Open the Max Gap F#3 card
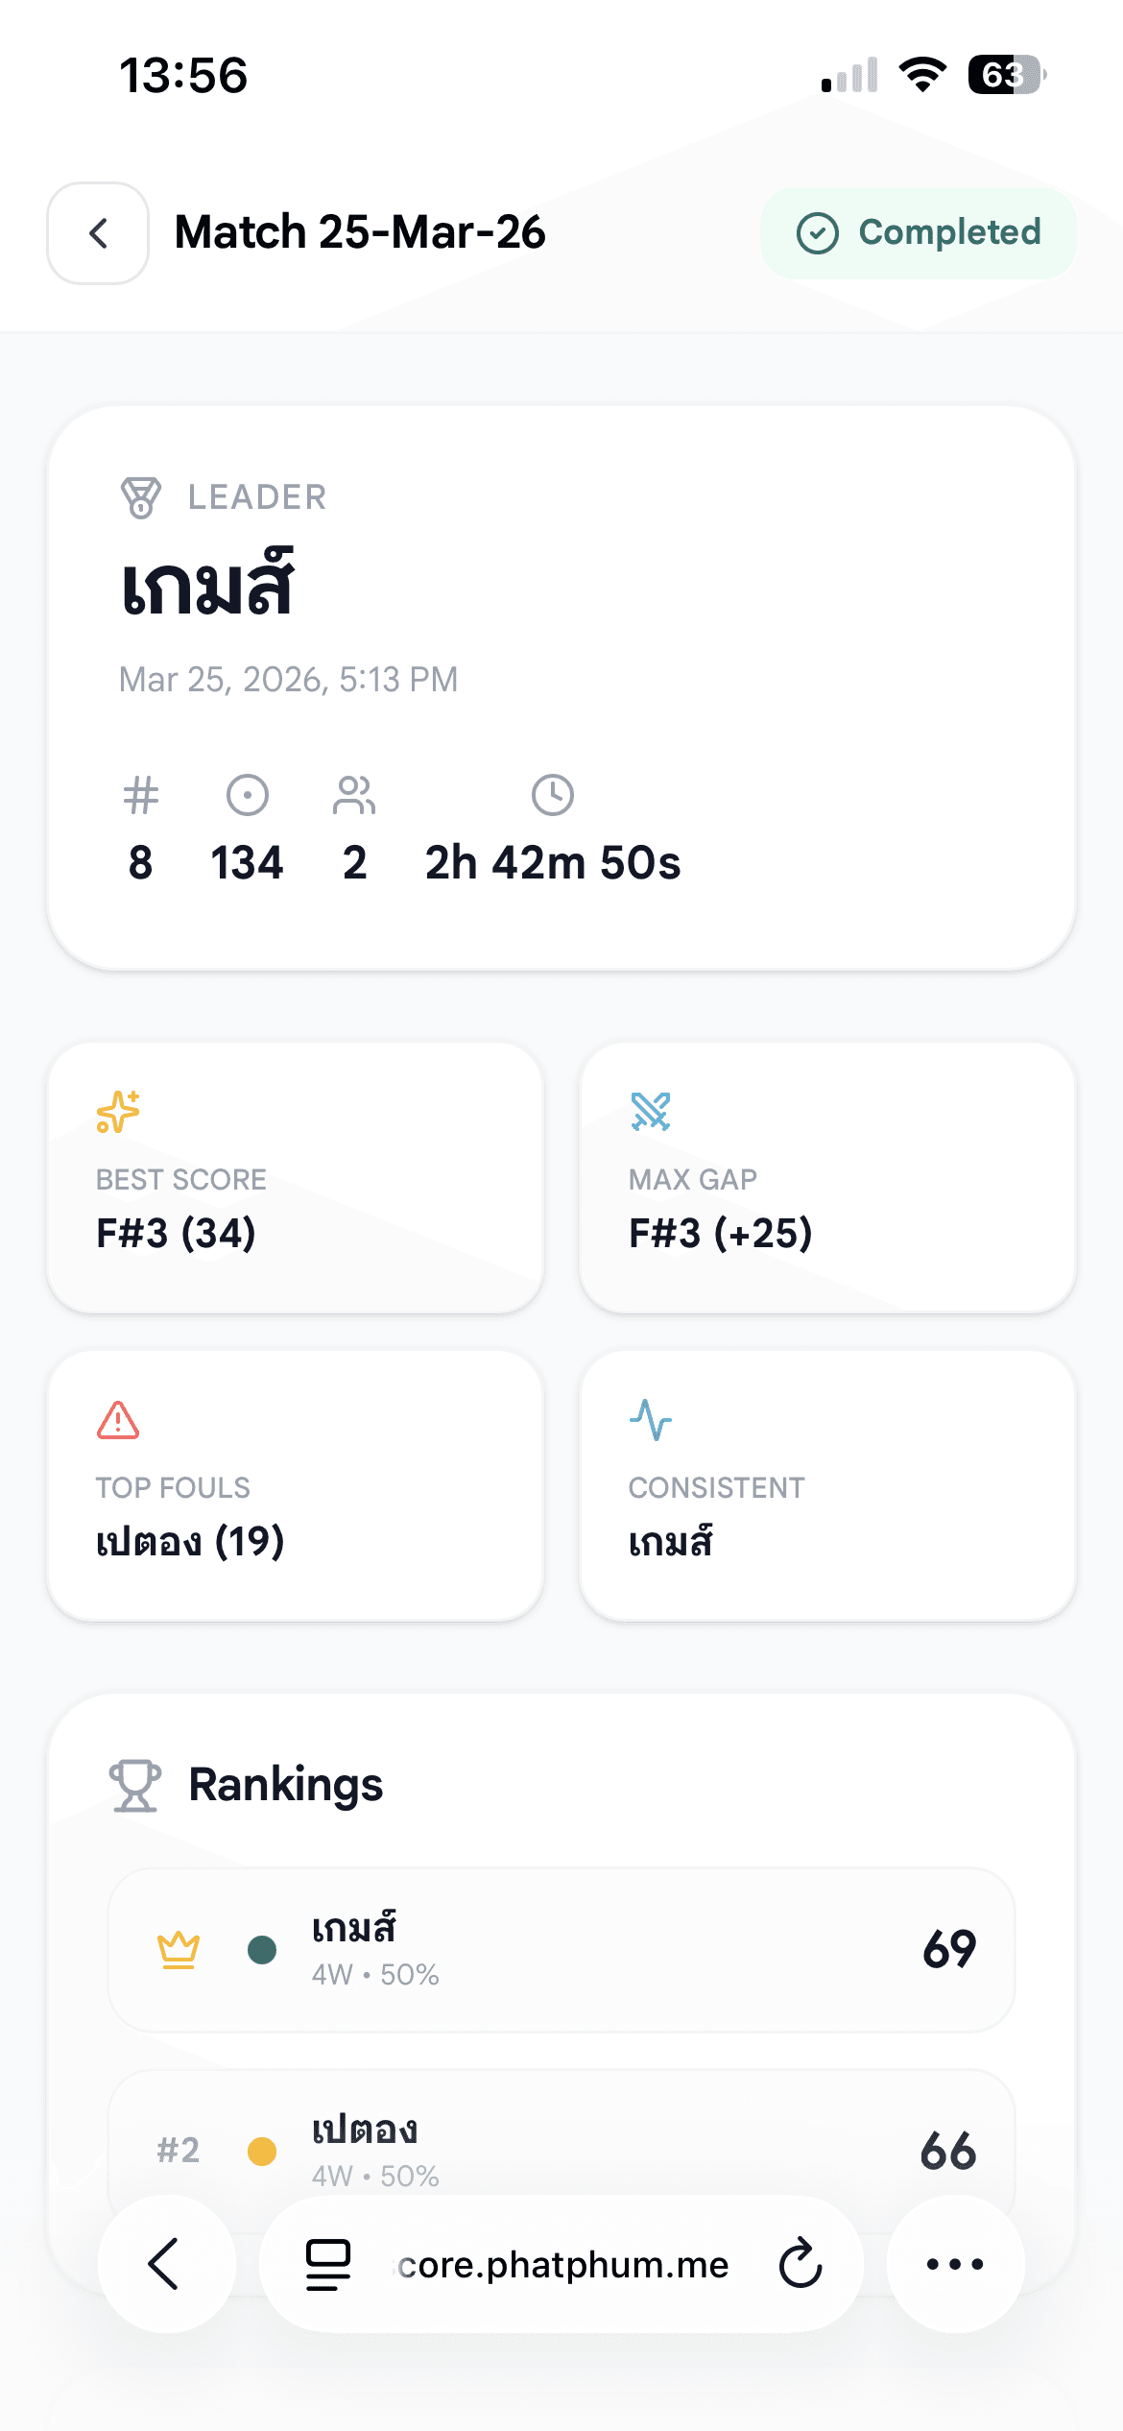This screenshot has width=1123, height=2431. (x=827, y=1177)
